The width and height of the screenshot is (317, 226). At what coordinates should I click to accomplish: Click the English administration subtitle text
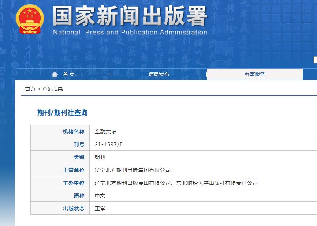(x=130, y=32)
